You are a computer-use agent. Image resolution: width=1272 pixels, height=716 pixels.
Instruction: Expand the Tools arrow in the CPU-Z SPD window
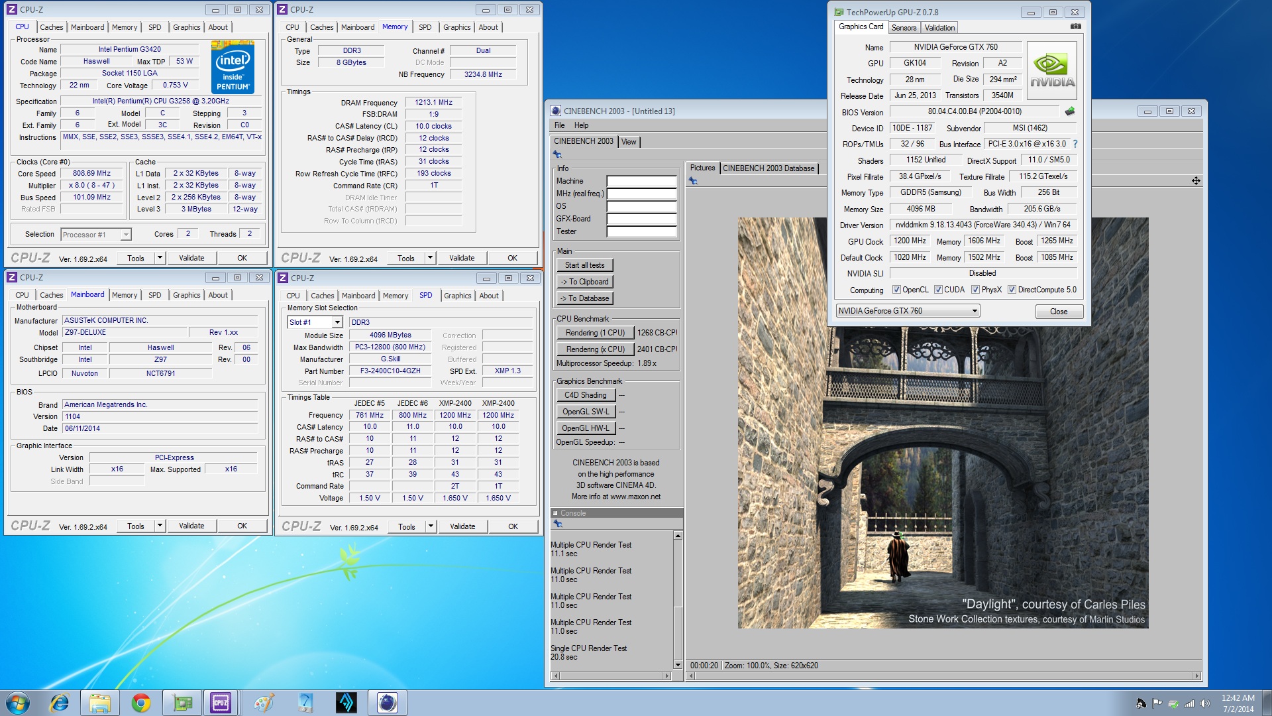click(x=431, y=526)
